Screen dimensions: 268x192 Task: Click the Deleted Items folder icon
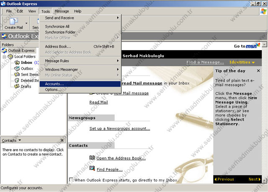(17, 81)
